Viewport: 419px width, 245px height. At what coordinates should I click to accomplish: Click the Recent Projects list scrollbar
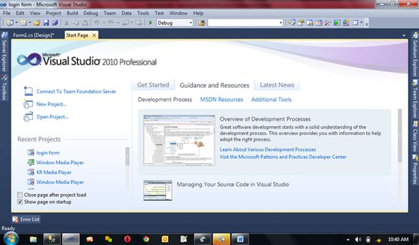coord(128,156)
